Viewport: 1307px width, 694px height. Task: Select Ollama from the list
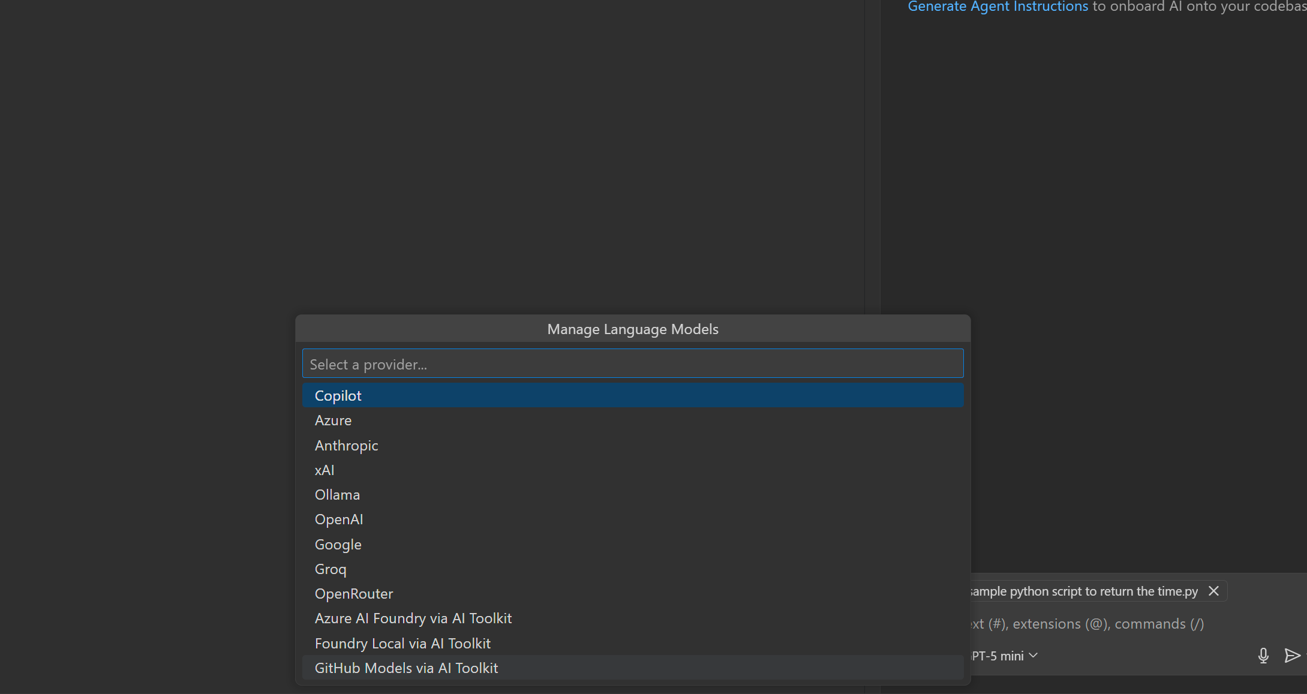[337, 495]
